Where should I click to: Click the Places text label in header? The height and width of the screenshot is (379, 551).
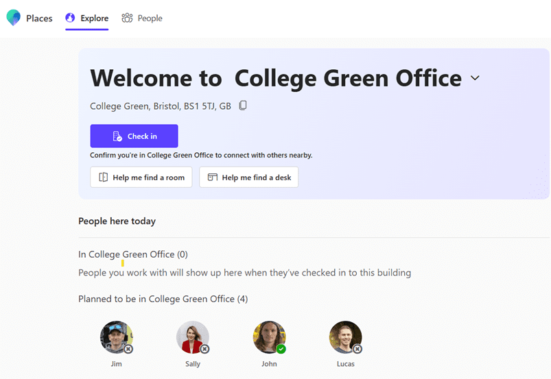[39, 19]
